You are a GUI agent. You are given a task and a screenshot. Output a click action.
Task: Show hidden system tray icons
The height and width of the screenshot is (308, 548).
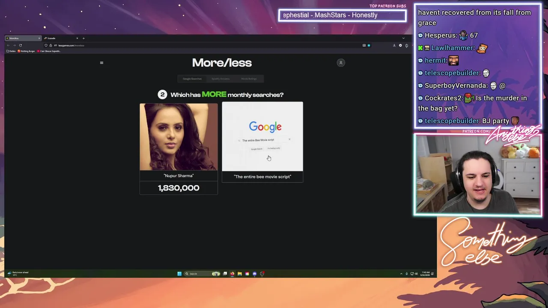click(401, 274)
